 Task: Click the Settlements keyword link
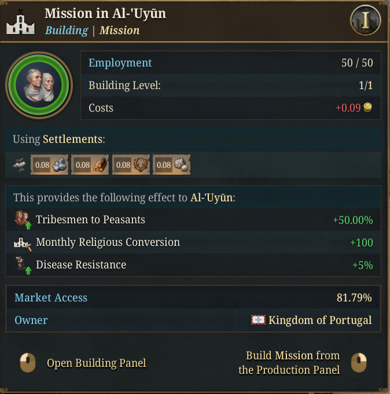(74, 139)
